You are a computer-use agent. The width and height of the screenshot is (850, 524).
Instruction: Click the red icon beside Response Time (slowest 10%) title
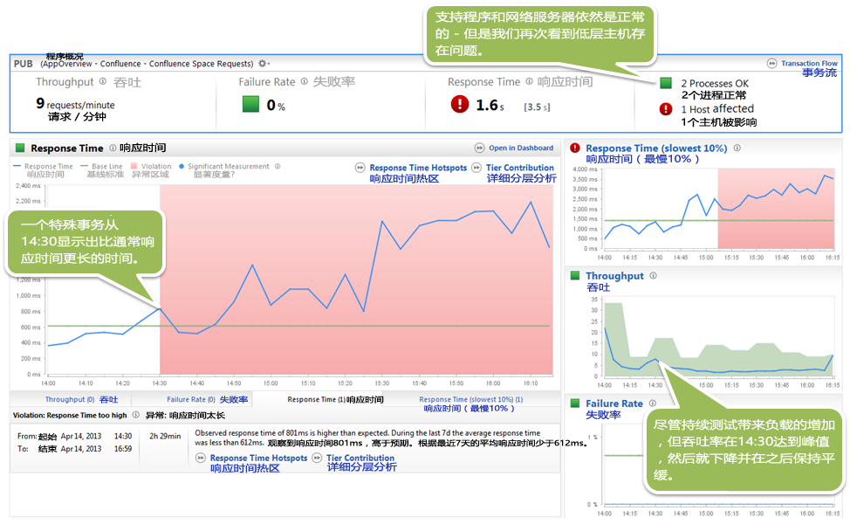[x=575, y=148]
